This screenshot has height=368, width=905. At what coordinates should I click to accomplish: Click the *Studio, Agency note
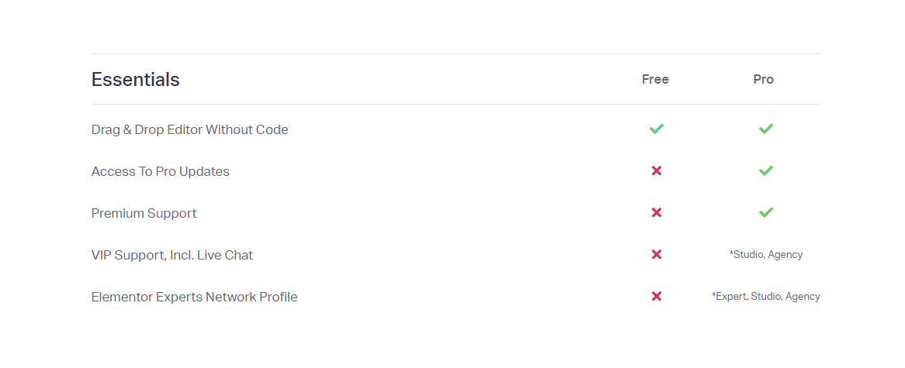point(766,255)
